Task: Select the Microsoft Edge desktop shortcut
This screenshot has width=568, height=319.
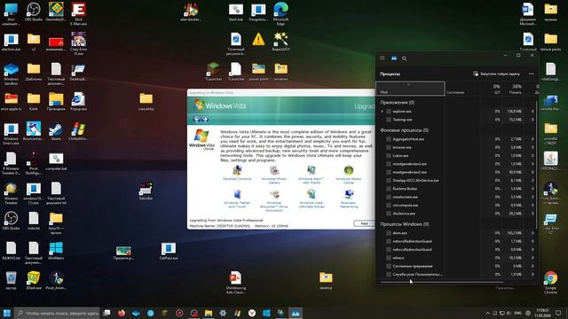Action: point(280,14)
